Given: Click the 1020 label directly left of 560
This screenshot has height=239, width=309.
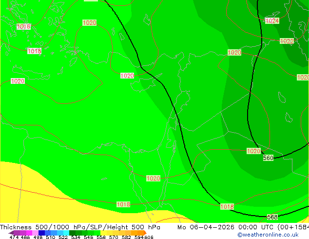Looking at the screenshot, I should (x=253, y=151).
